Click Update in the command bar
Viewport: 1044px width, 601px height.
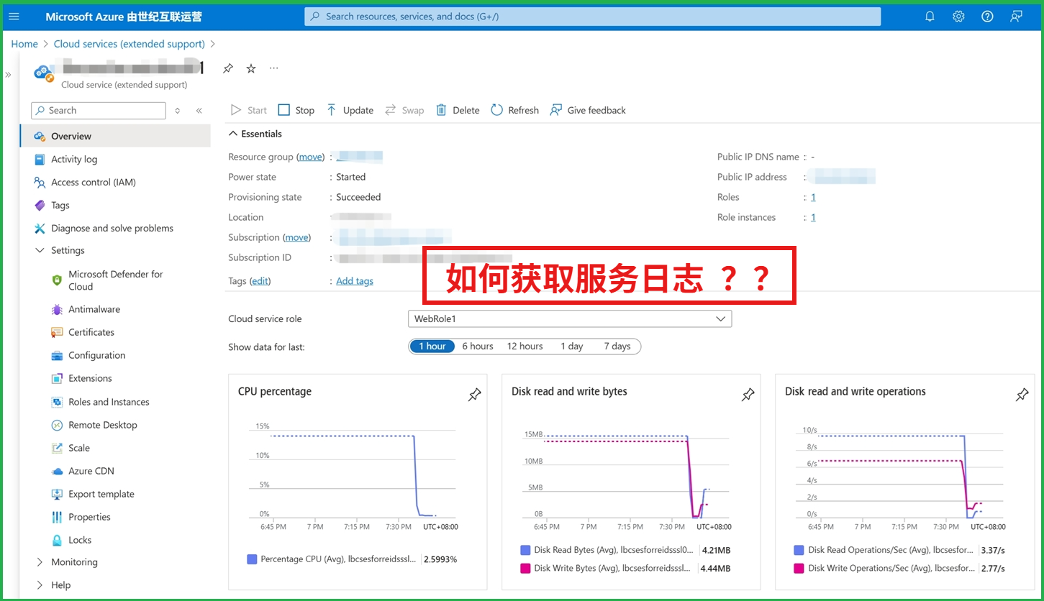pos(350,110)
